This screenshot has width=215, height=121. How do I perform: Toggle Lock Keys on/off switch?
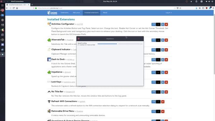(156, 82)
